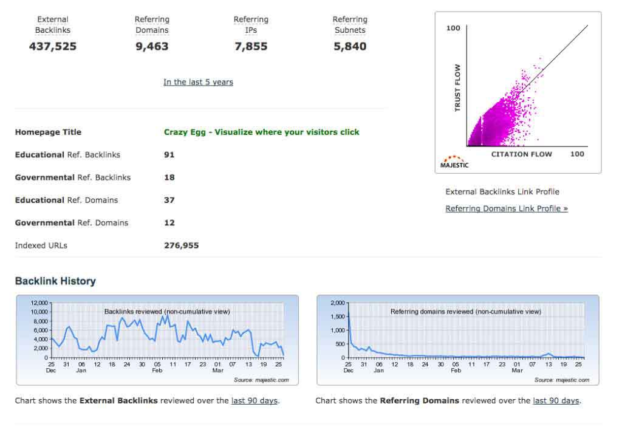Viewport: 622px width, 432px height.
Task: Select the 9,463 referring domains value
Action: [x=152, y=46]
